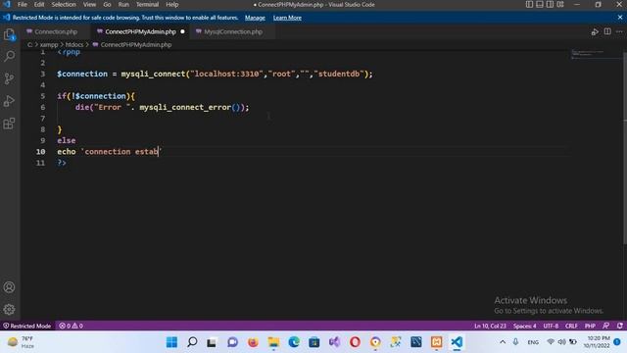Change line ending via CRLF
This screenshot has width=627, height=353.
pyautogui.click(x=571, y=326)
